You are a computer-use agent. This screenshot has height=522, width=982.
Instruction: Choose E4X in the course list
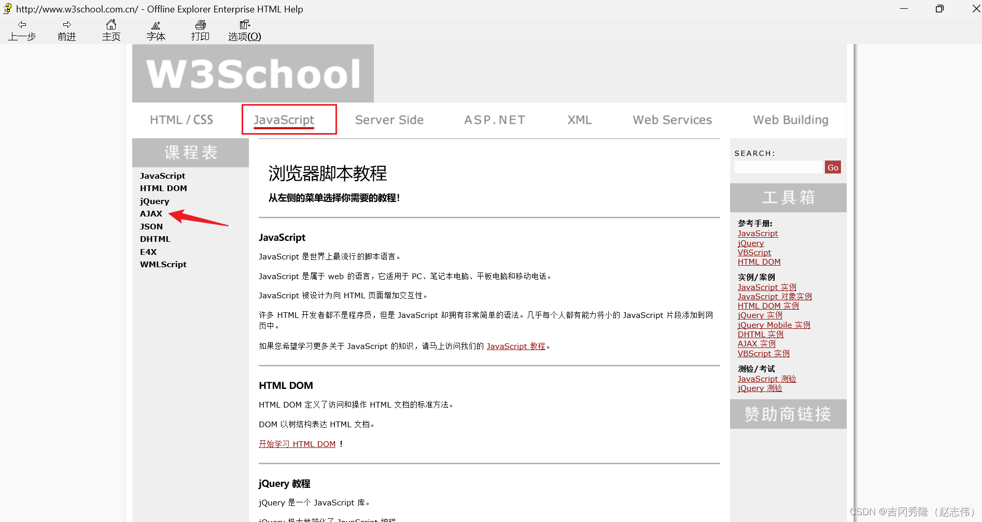click(148, 252)
